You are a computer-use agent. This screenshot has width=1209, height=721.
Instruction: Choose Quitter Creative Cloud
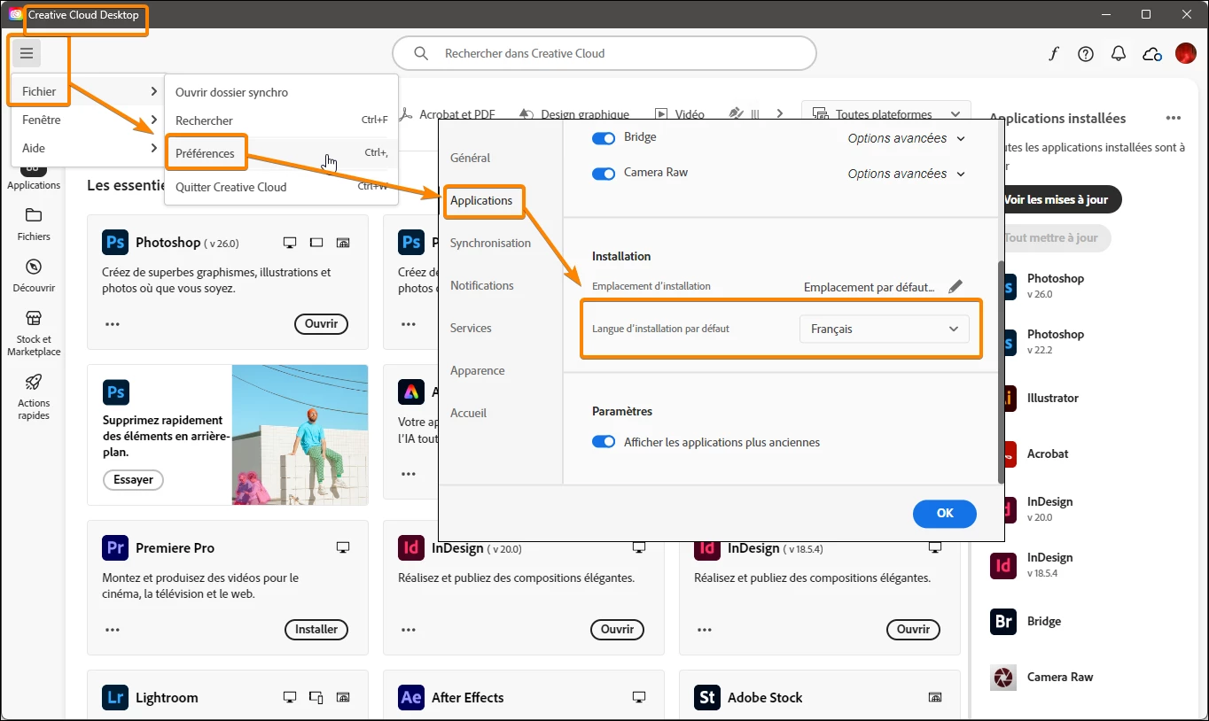(x=281, y=187)
